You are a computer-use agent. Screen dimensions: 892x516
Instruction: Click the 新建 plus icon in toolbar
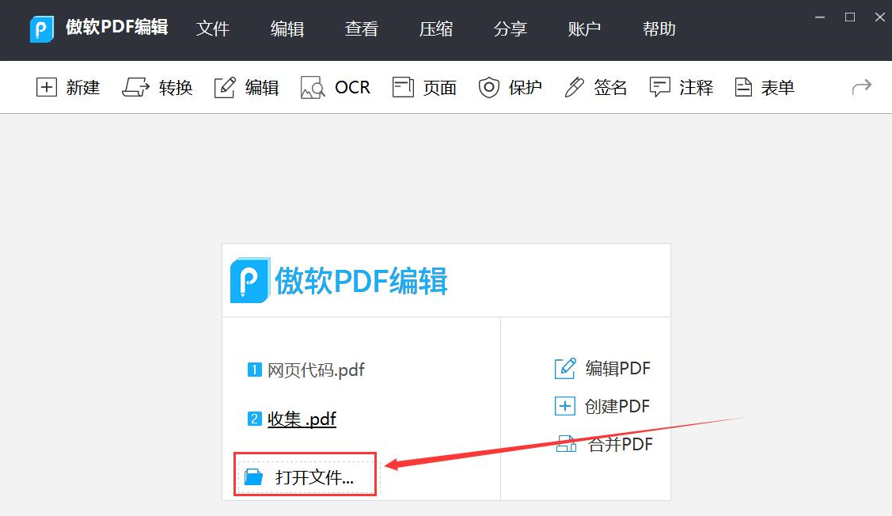[x=47, y=88]
